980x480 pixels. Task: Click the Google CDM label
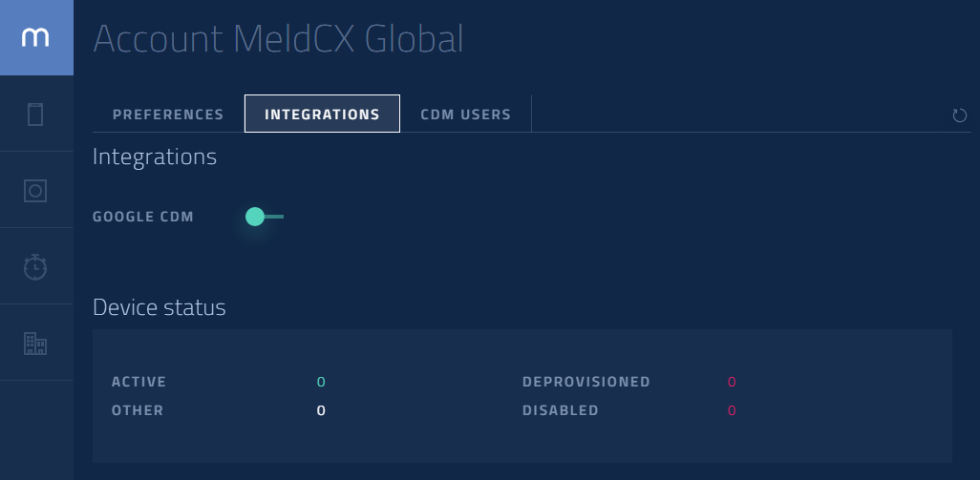tap(143, 217)
